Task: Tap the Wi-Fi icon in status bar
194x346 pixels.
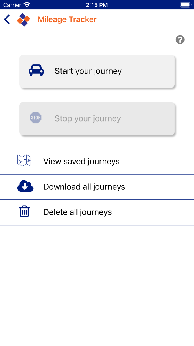Action: point(27,5)
